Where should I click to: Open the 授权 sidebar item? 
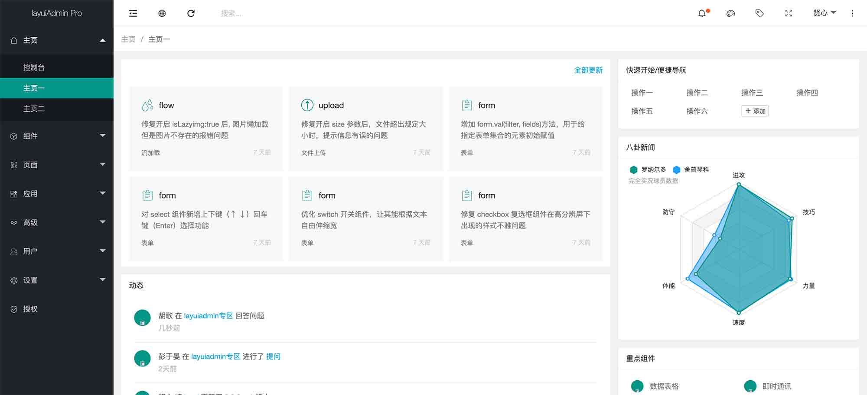point(57,309)
